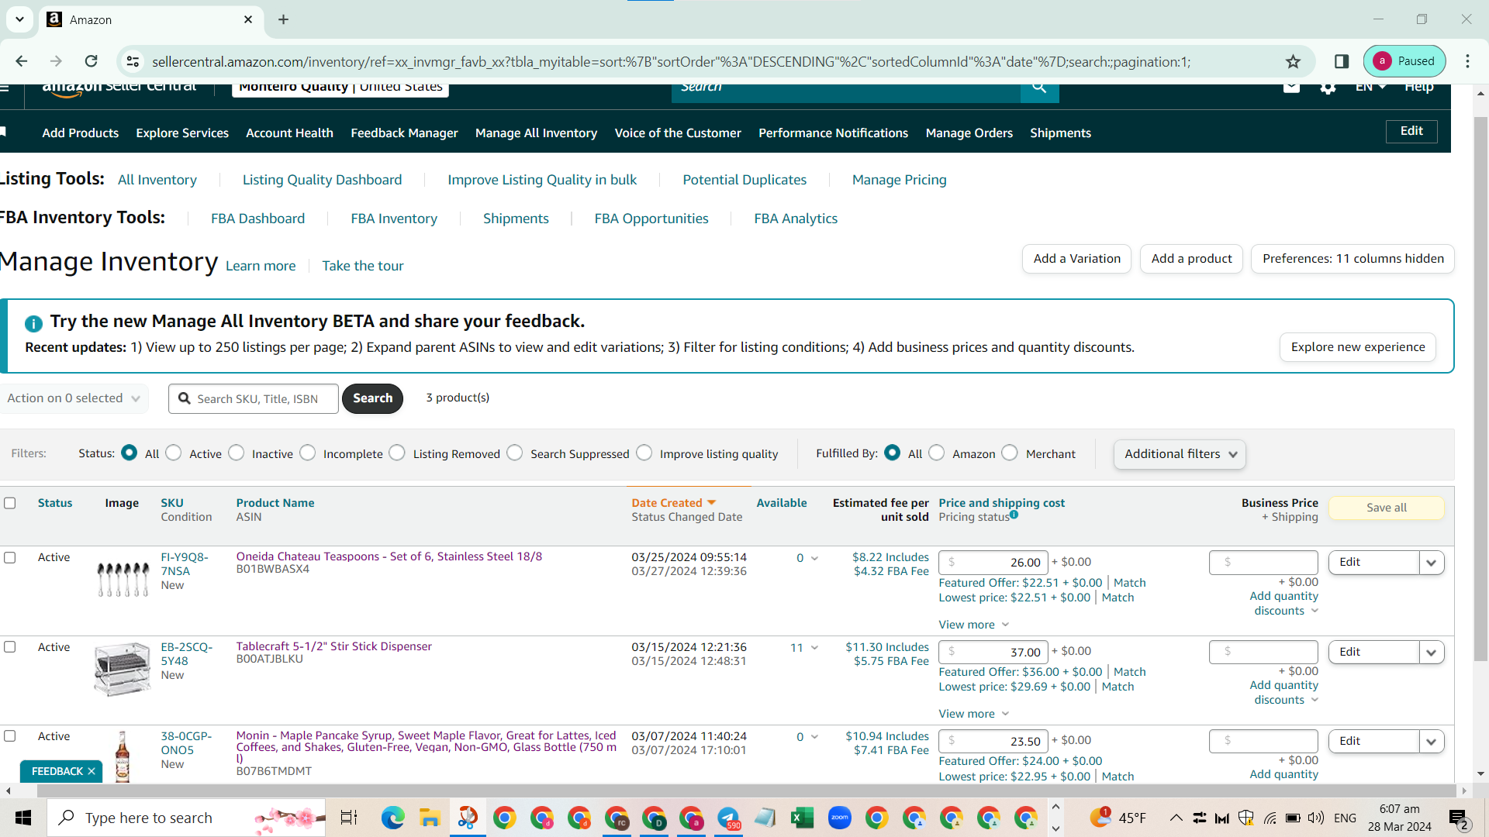Image resolution: width=1489 pixels, height=837 pixels.
Task: Click the Wi-Fi network tray icon
Action: click(x=1270, y=818)
